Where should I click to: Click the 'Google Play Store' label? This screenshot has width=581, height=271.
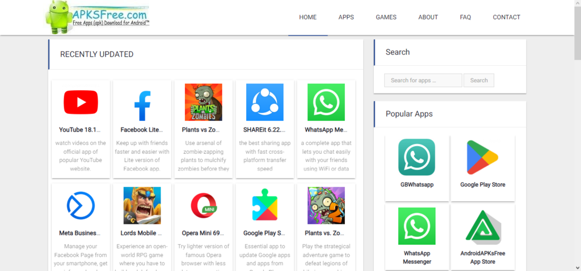point(482,185)
